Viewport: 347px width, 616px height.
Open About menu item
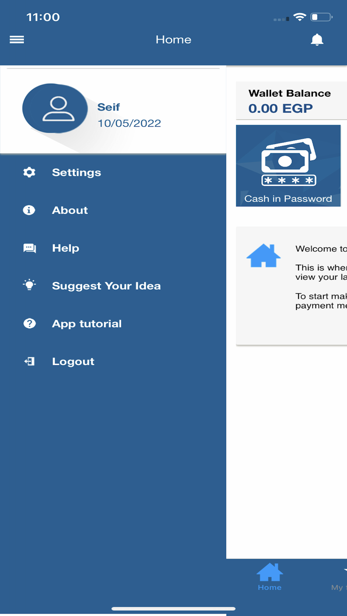[113, 210]
